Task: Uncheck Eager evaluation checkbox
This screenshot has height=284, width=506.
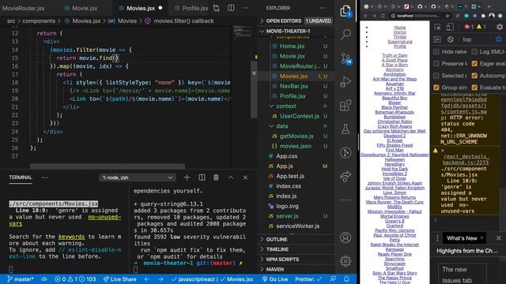Action: pyautogui.click(x=474, y=63)
